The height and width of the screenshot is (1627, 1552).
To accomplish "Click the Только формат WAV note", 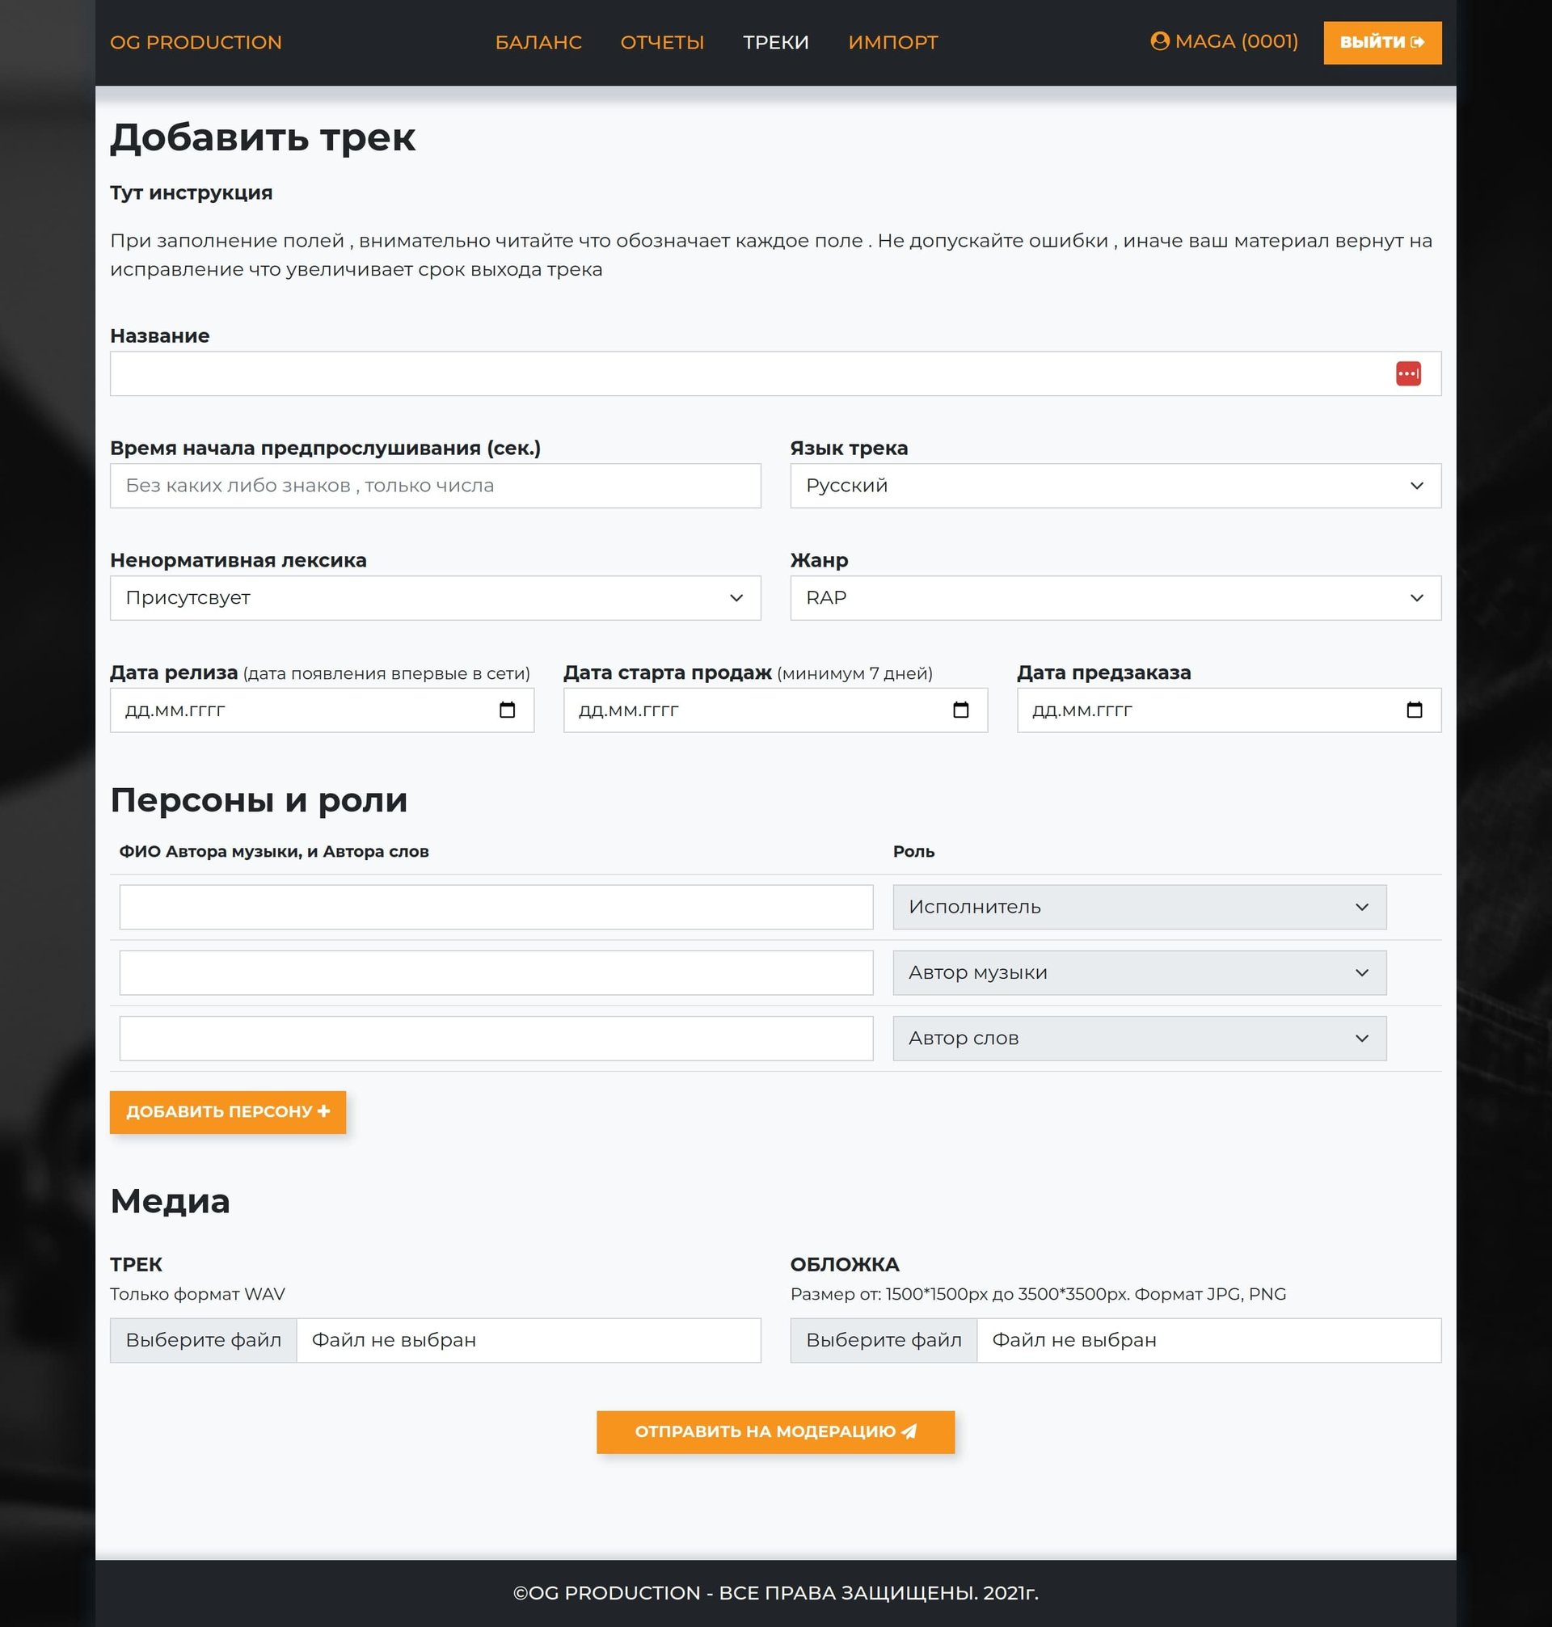I will tap(198, 1294).
